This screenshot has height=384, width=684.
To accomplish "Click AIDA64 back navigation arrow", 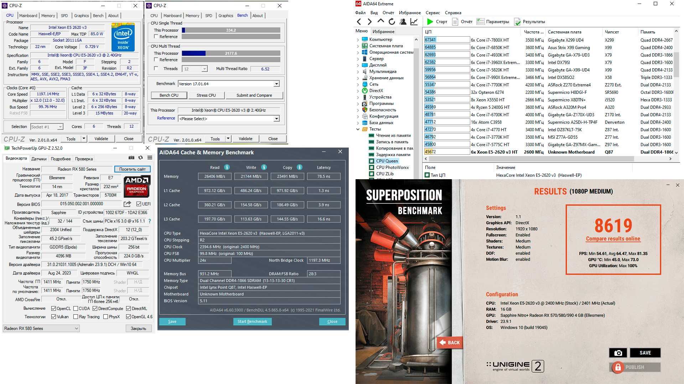I will (359, 22).
